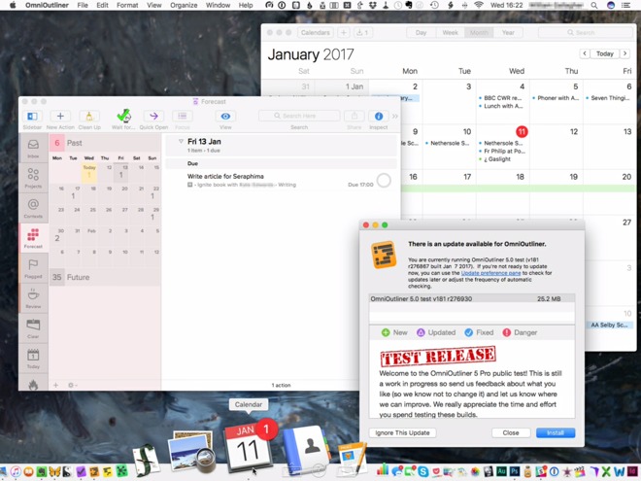Select the Forecast perspective

point(33,238)
